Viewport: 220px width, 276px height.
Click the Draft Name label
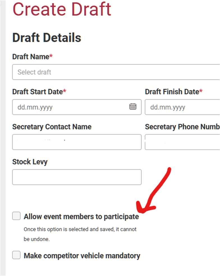pyautogui.click(x=31, y=57)
